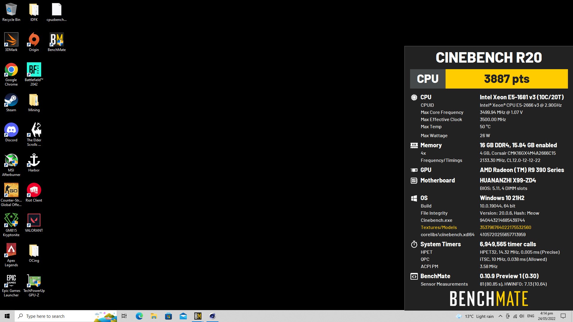Image resolution: width=573 pixels, height=322 pixels.
Task: Click the 3499.94 MHz core frequency value
Action: pos(501,112)
